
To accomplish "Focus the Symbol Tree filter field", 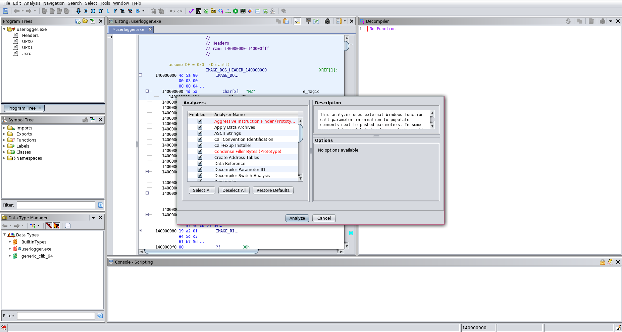I will click(56, 205).
